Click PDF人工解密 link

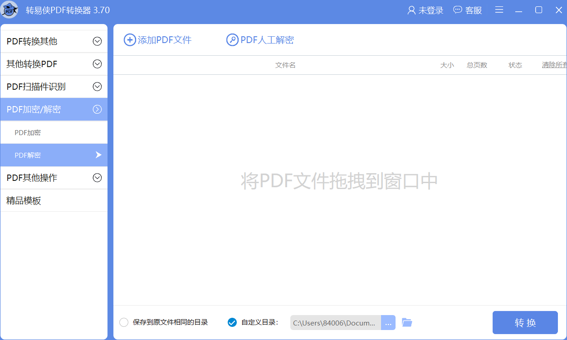pos(260,40)
